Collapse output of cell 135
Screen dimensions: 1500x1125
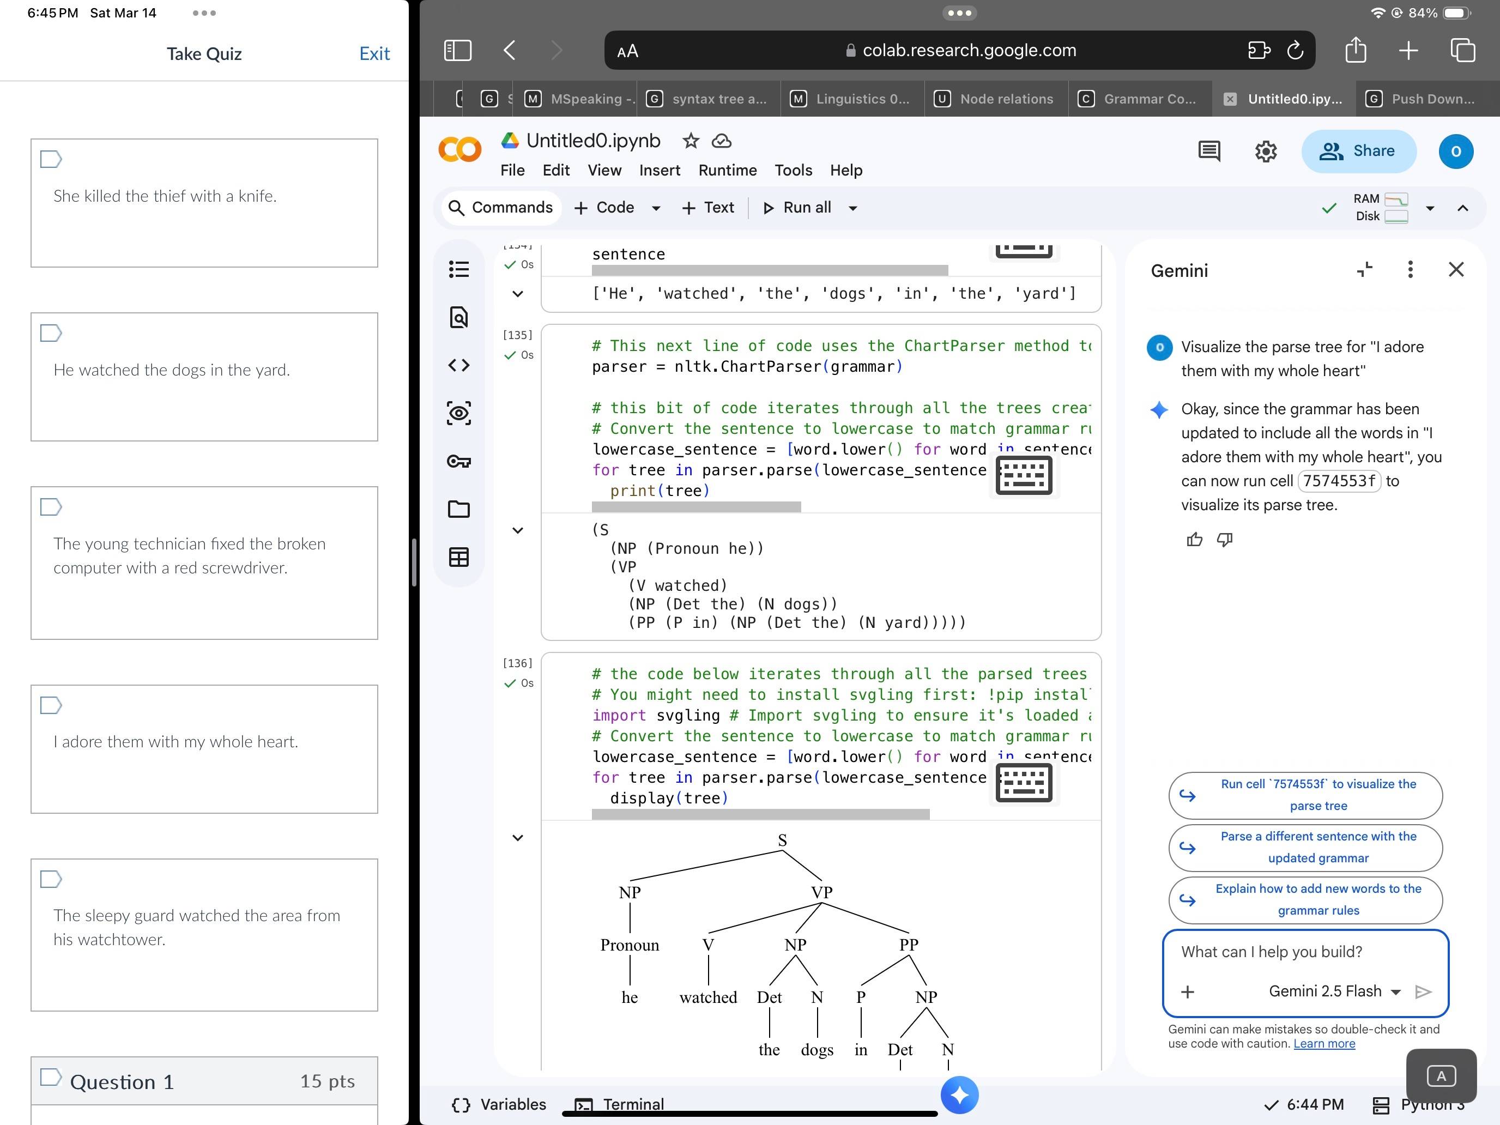click(x=517, y=530)
